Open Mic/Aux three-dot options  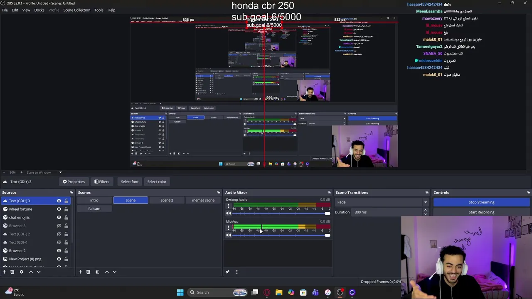point(228,228)
